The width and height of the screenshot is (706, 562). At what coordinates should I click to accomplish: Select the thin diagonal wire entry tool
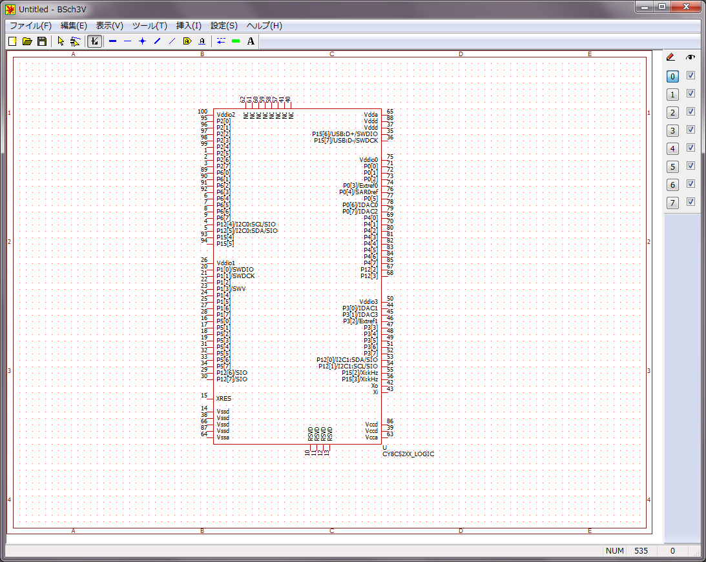172,41
